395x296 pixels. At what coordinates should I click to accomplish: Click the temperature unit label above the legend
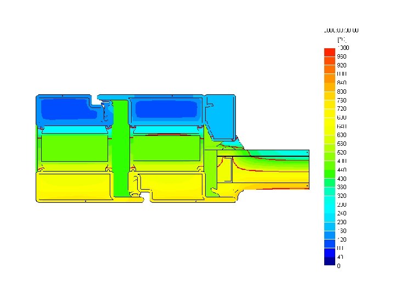point(342,39)
